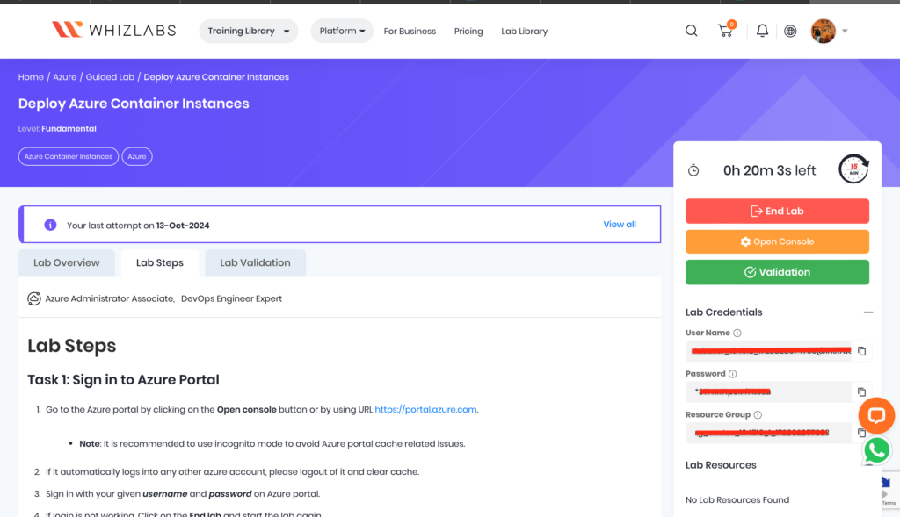Click the stopwatch icon beside time left
This screenshot has height=517, width=900.
point(693,170)
